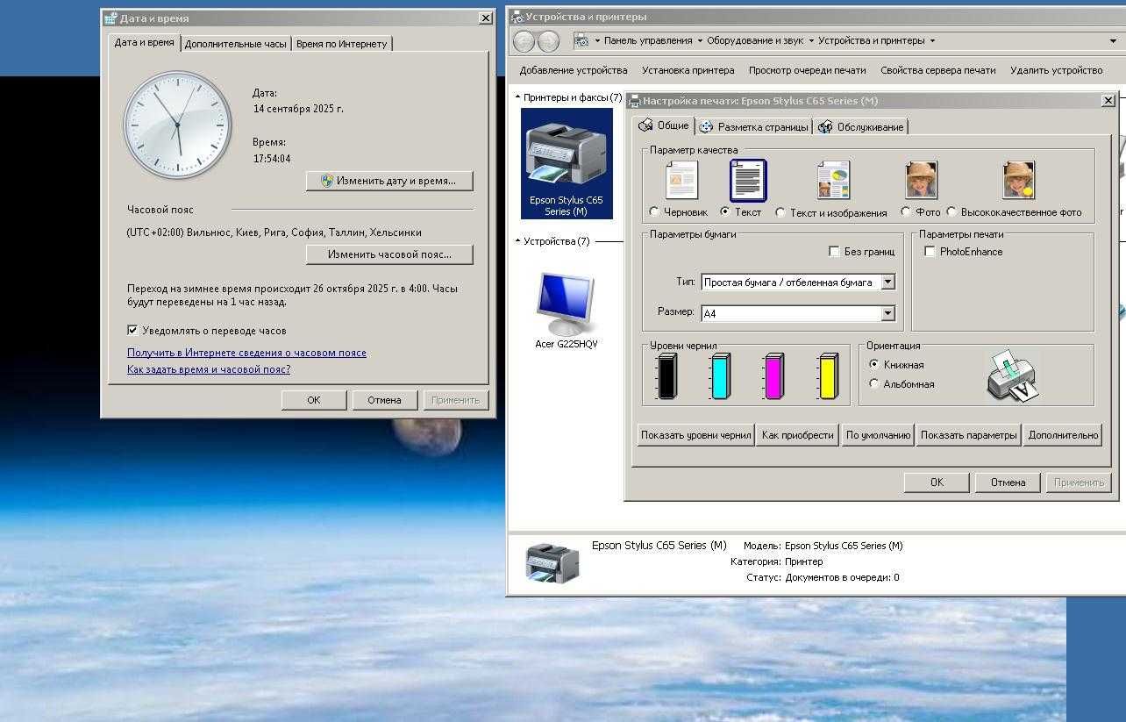Expand the Оборудование и звук breadcrumb arrow
The height and width of the screenshot is (722, 1126).
tap(811, 40)
